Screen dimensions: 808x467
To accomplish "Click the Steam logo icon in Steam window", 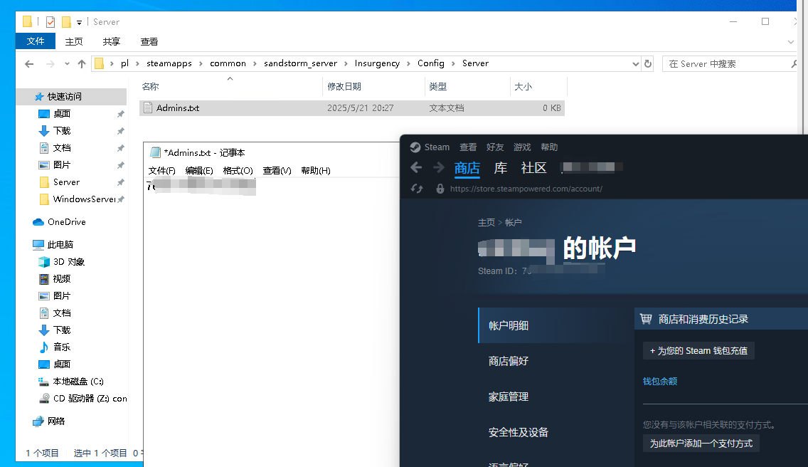I will pyautogui.click(x=415, y=147).
